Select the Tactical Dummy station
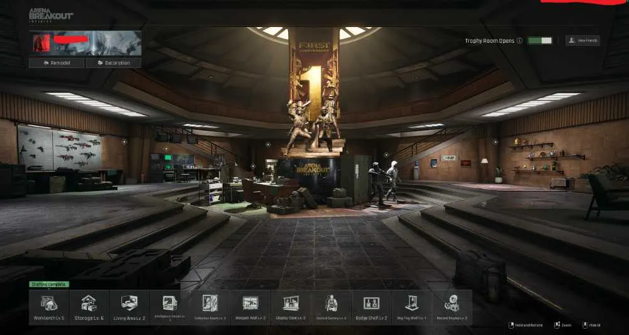The height and width of the screenshot is (335, 629). (x=331, y=307)
